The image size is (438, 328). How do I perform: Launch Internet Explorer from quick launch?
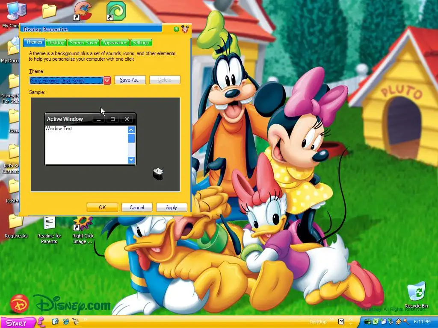pos(65,322)
